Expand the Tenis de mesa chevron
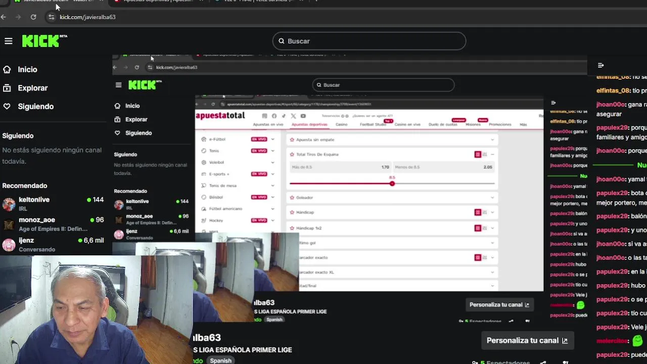Screen dimensions: 647x364 272,186
